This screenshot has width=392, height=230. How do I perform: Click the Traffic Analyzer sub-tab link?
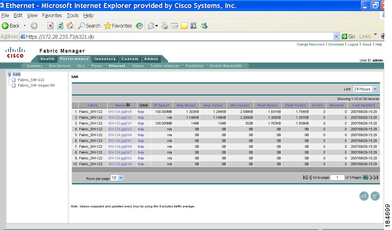165,66
